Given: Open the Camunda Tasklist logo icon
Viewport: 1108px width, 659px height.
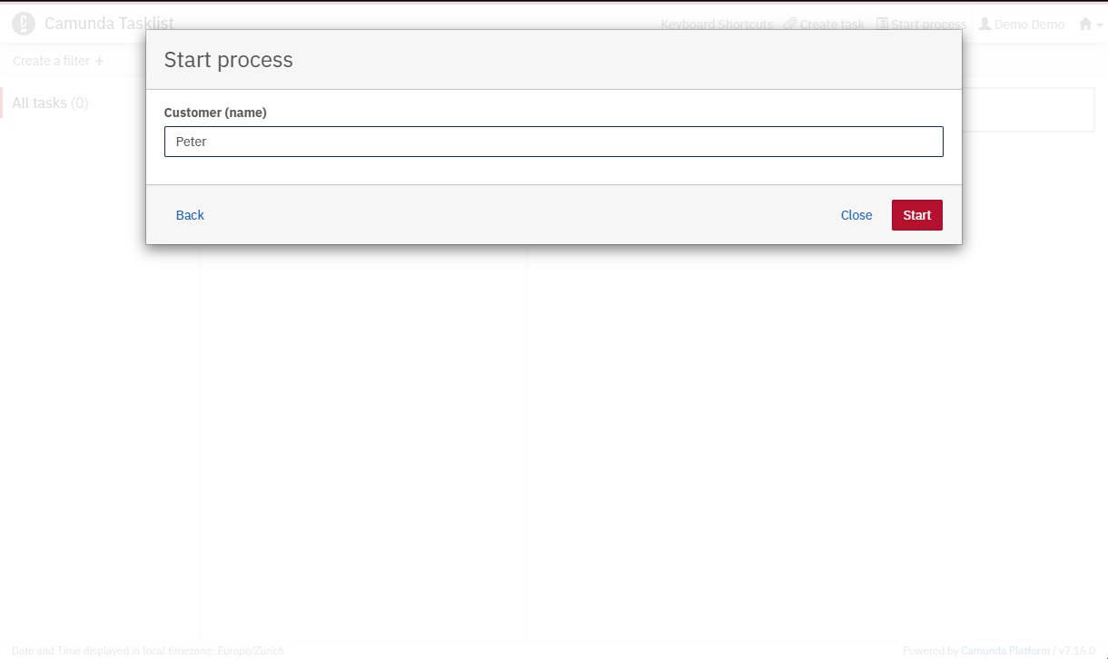Looking at the screenshot, I should [23, 24].
